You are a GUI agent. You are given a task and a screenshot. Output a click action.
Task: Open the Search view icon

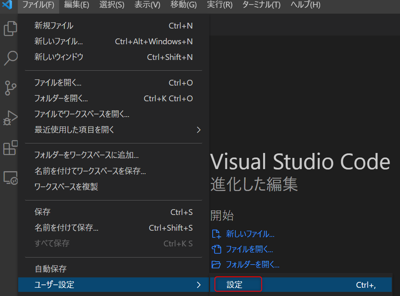[x=11, y=58]
